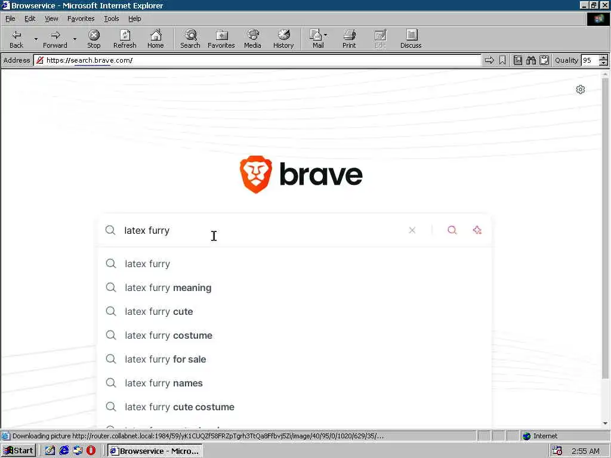Click the address bar URL field

point(257,60)
